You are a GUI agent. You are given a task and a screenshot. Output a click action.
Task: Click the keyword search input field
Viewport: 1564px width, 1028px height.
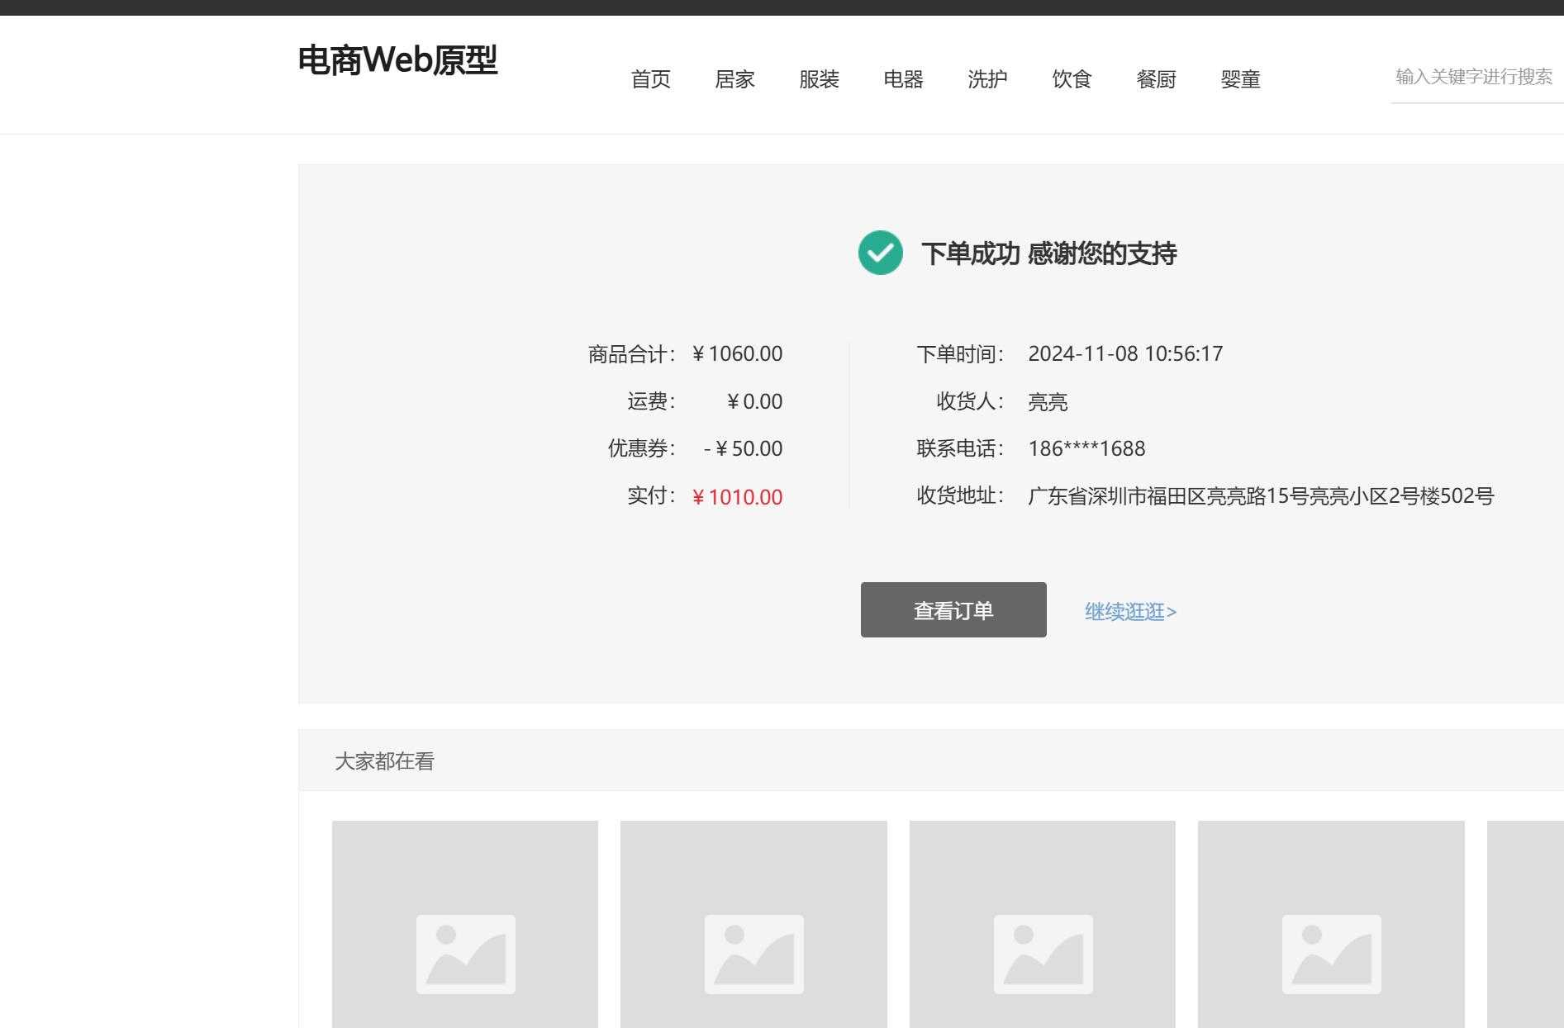point(1473,77)
